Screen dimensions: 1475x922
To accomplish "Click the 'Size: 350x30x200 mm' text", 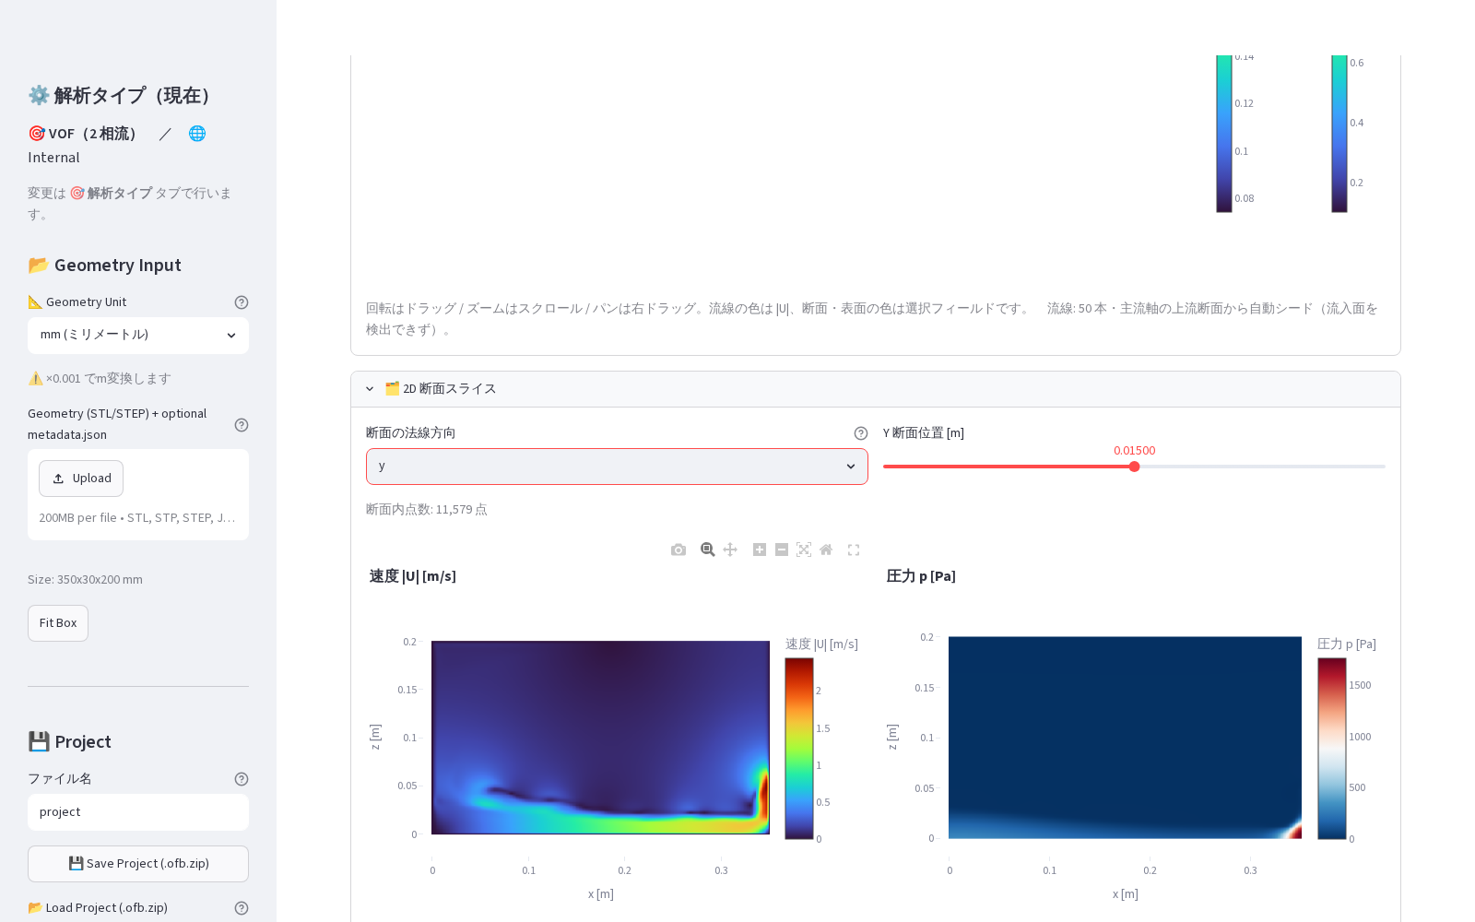I will pyautogui.click(x=85, y=580).
